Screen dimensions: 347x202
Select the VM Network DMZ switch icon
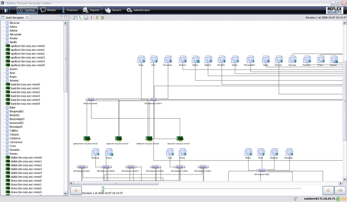[262, 170]
